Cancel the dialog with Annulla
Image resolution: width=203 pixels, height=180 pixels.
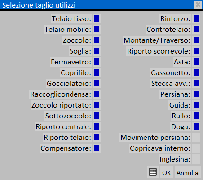[x=187, y=173]
